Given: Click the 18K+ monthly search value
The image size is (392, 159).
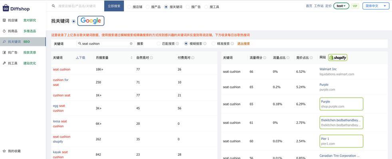Looking at the screenshot, I should tap(99, 70).
